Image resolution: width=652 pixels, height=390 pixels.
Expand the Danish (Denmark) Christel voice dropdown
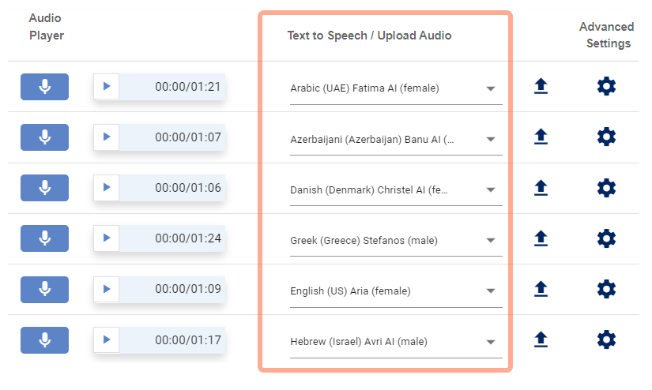490,189
